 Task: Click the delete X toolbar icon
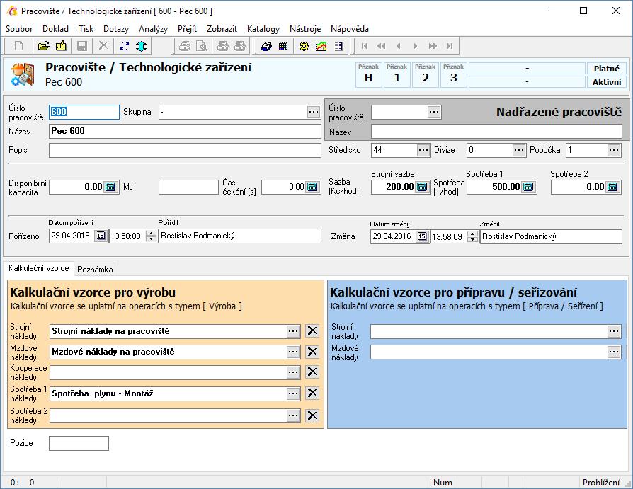(x=103, y=46)
